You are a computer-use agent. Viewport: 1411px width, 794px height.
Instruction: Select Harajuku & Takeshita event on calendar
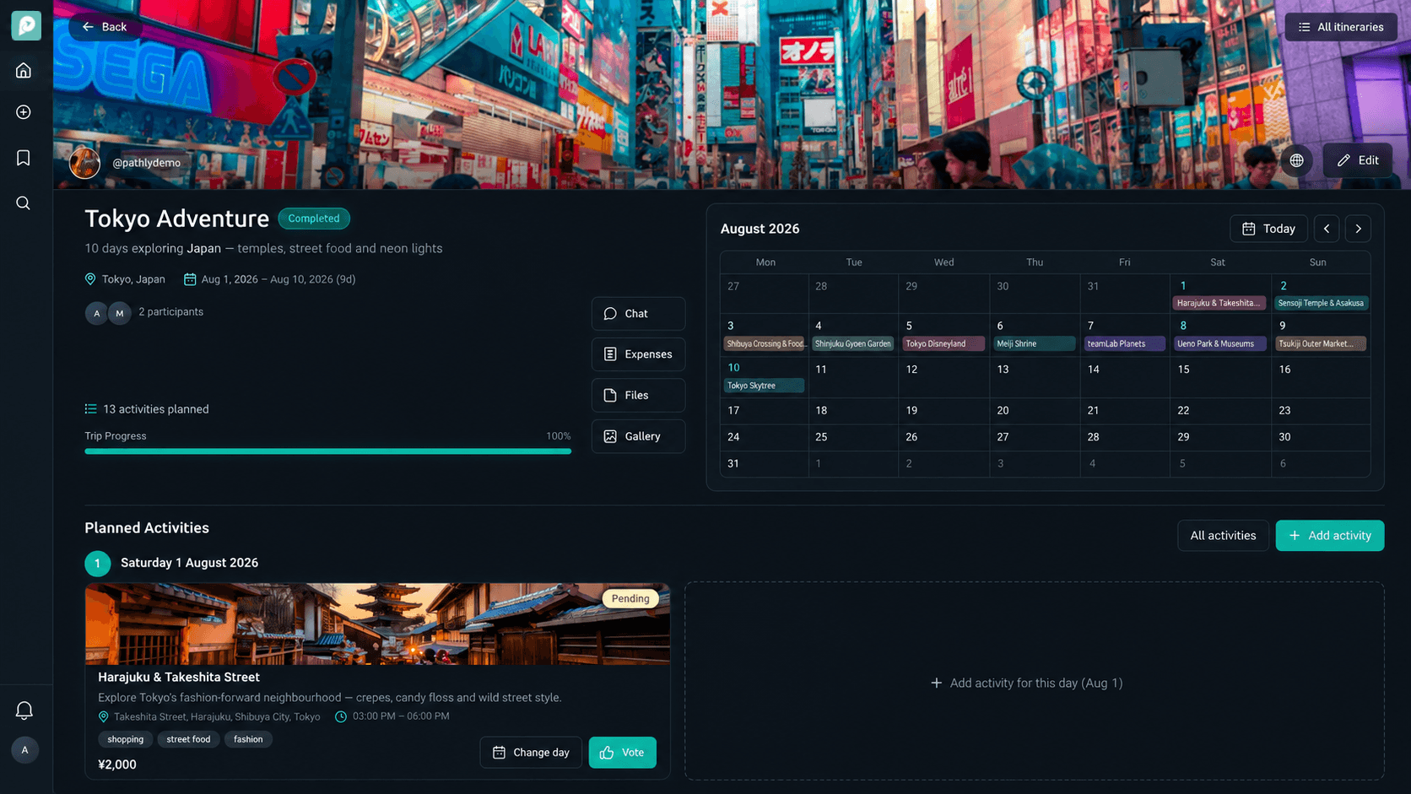(1219, 303)
